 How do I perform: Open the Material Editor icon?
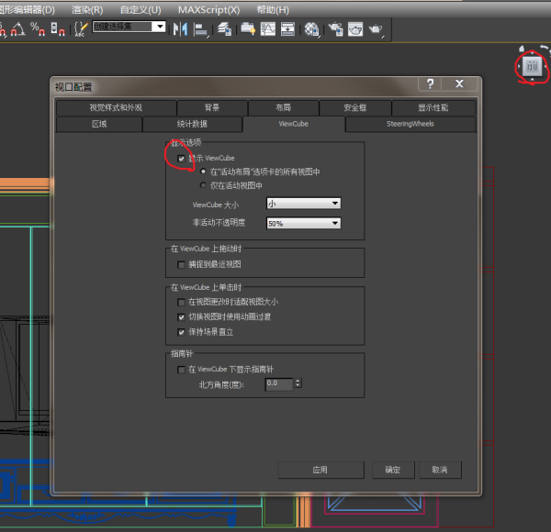tap(311, 29)
